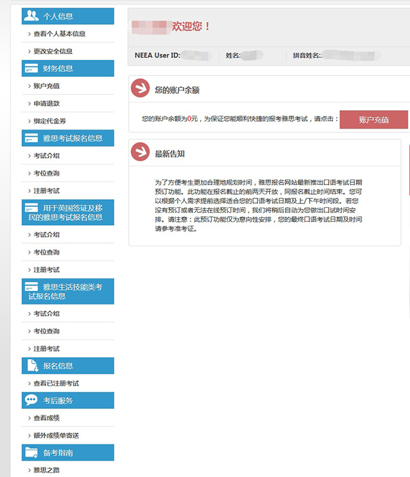
Task: Click the card icon beside 财务信息
Action: [x=32, y=68]
